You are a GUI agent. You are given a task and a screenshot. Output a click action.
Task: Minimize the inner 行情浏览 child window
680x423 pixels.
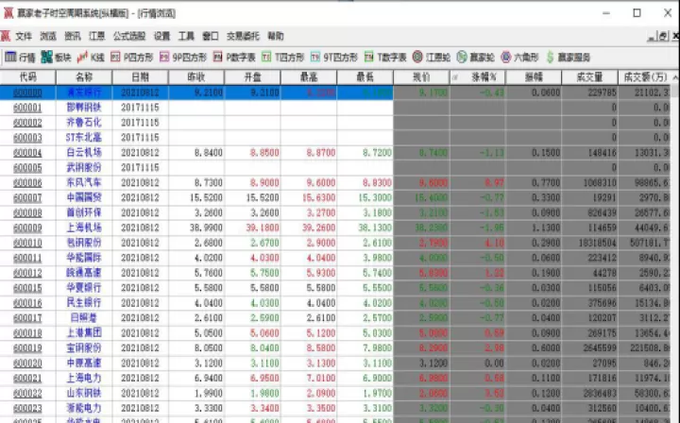pyautogui.click(x=652, y=38)
